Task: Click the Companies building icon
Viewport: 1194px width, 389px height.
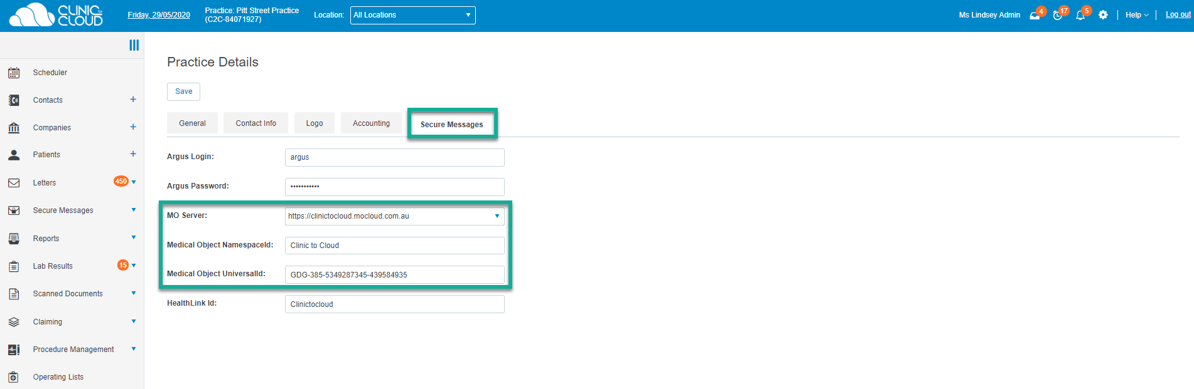Action: (x=14, y=128)
